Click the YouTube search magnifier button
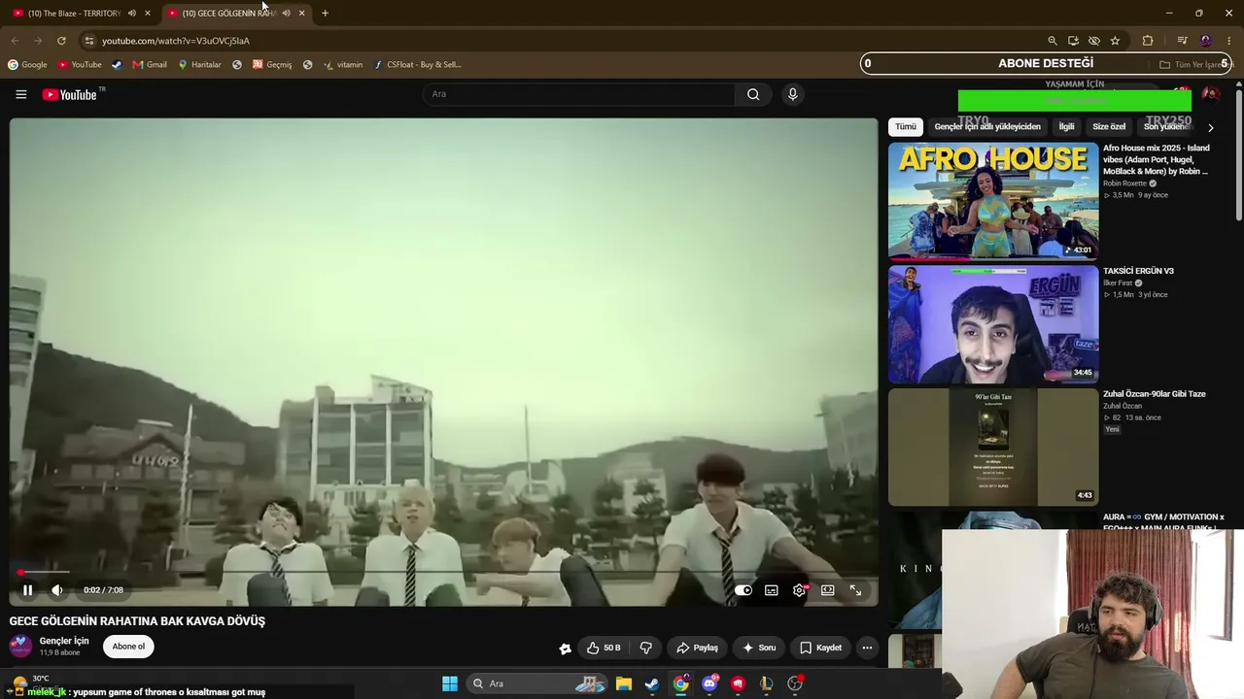 (753, 94)
